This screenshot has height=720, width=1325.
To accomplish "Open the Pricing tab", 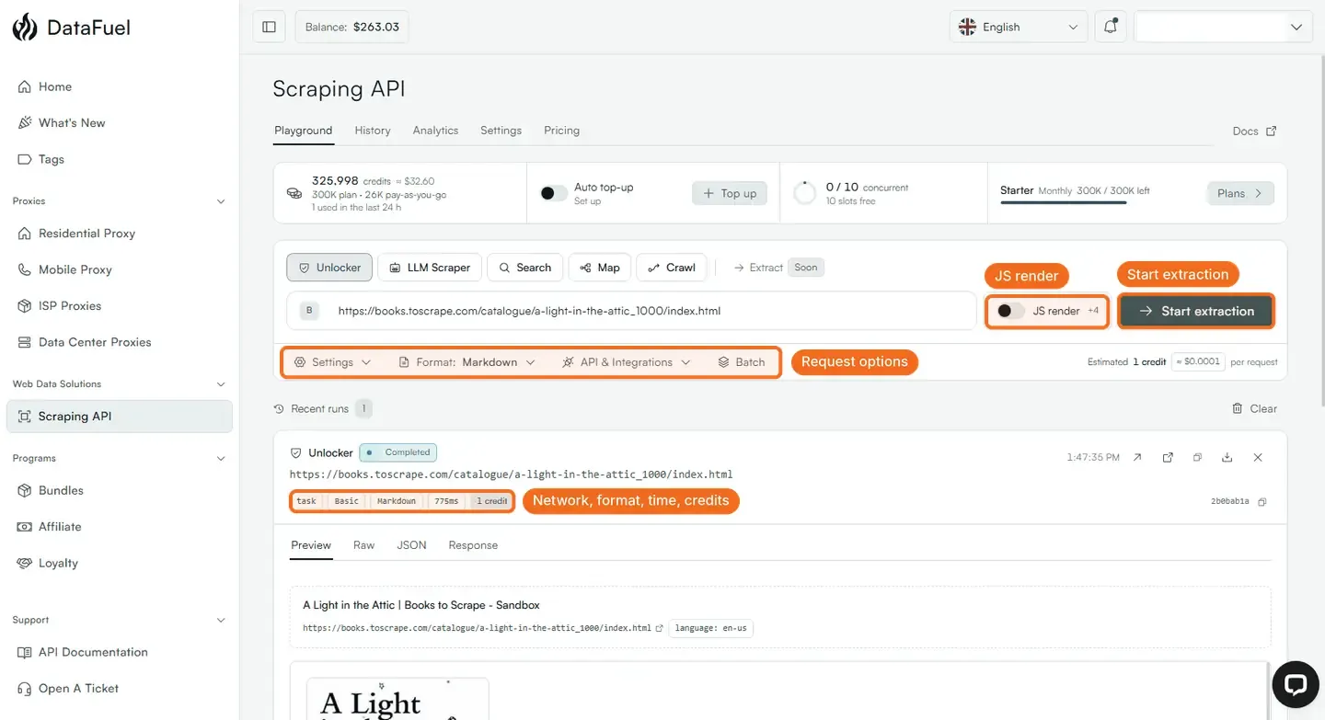I will pyautogui.click(x=561, y=131).
